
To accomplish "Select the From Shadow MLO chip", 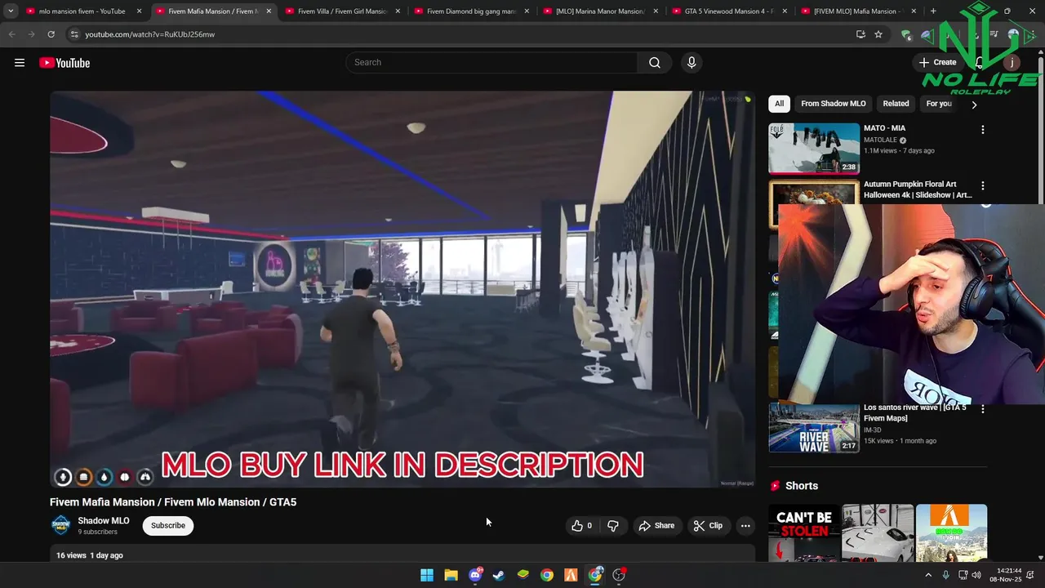I will coord(833,104).
